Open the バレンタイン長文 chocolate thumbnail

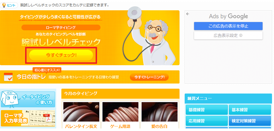(81, 112)
